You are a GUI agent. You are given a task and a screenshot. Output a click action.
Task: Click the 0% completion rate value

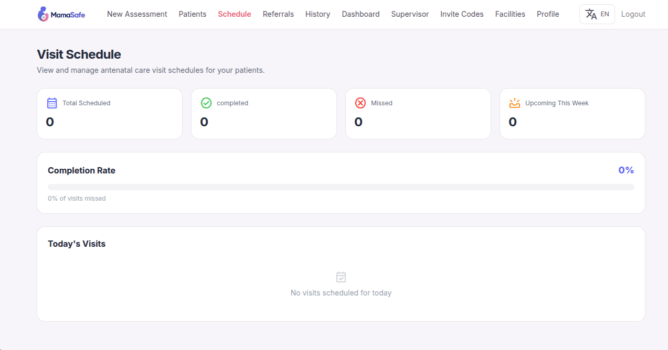point(626,170)
